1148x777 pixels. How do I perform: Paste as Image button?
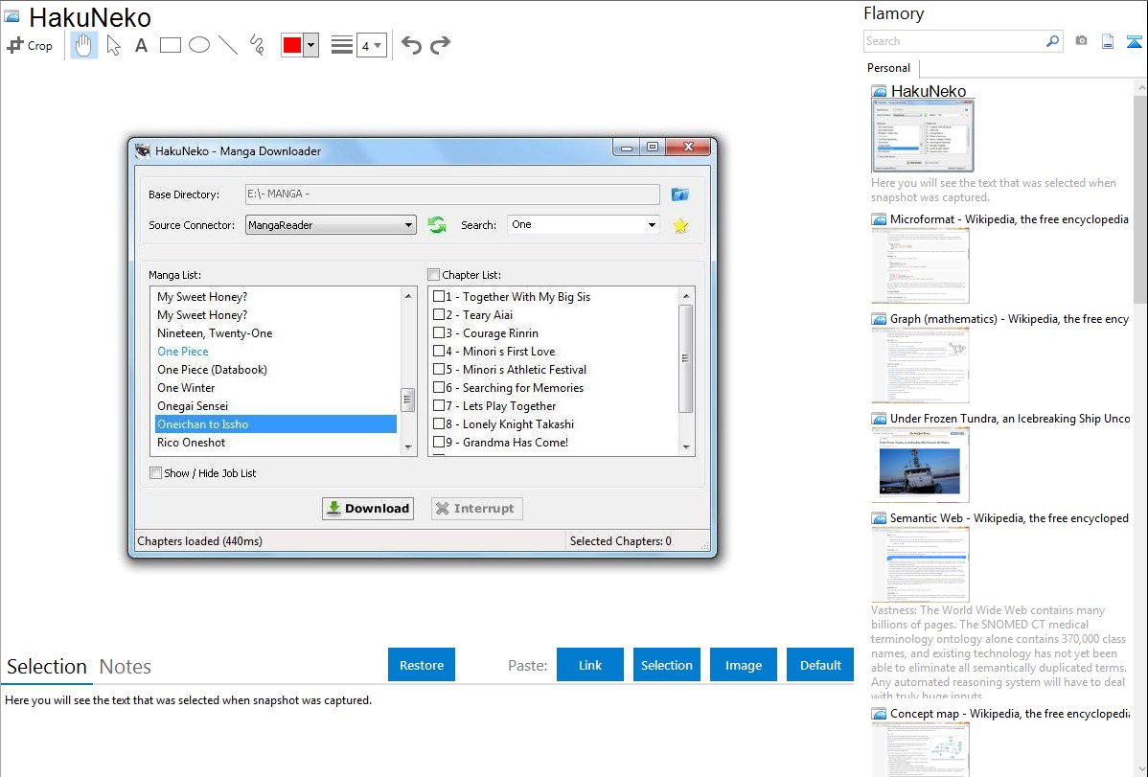(x=744, y=664)
